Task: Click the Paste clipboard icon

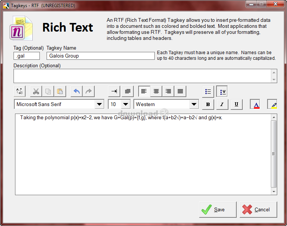Action: point(60,91)
